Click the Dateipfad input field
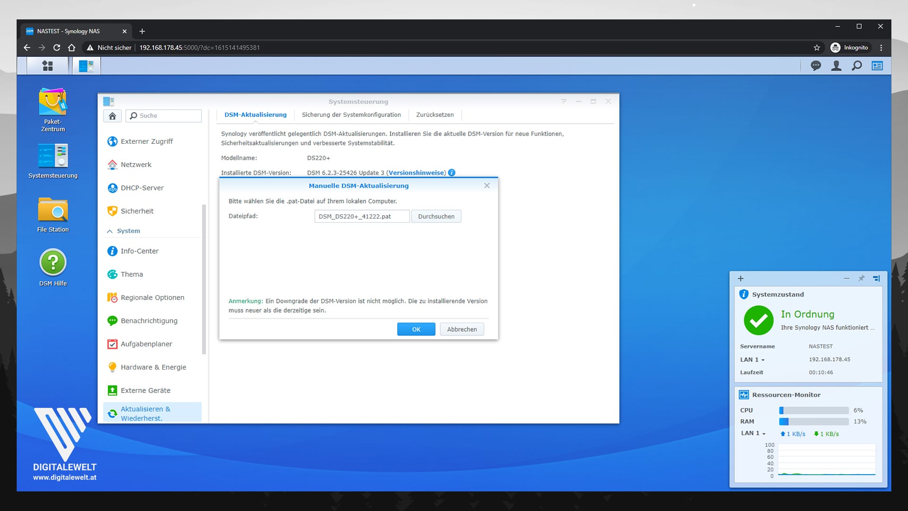908x511 pixels. (362, 217)
